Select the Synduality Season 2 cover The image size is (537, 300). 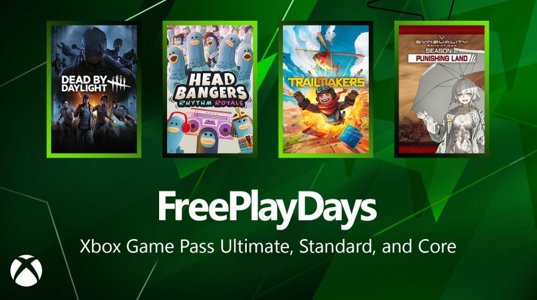click(x=442, y=90)
